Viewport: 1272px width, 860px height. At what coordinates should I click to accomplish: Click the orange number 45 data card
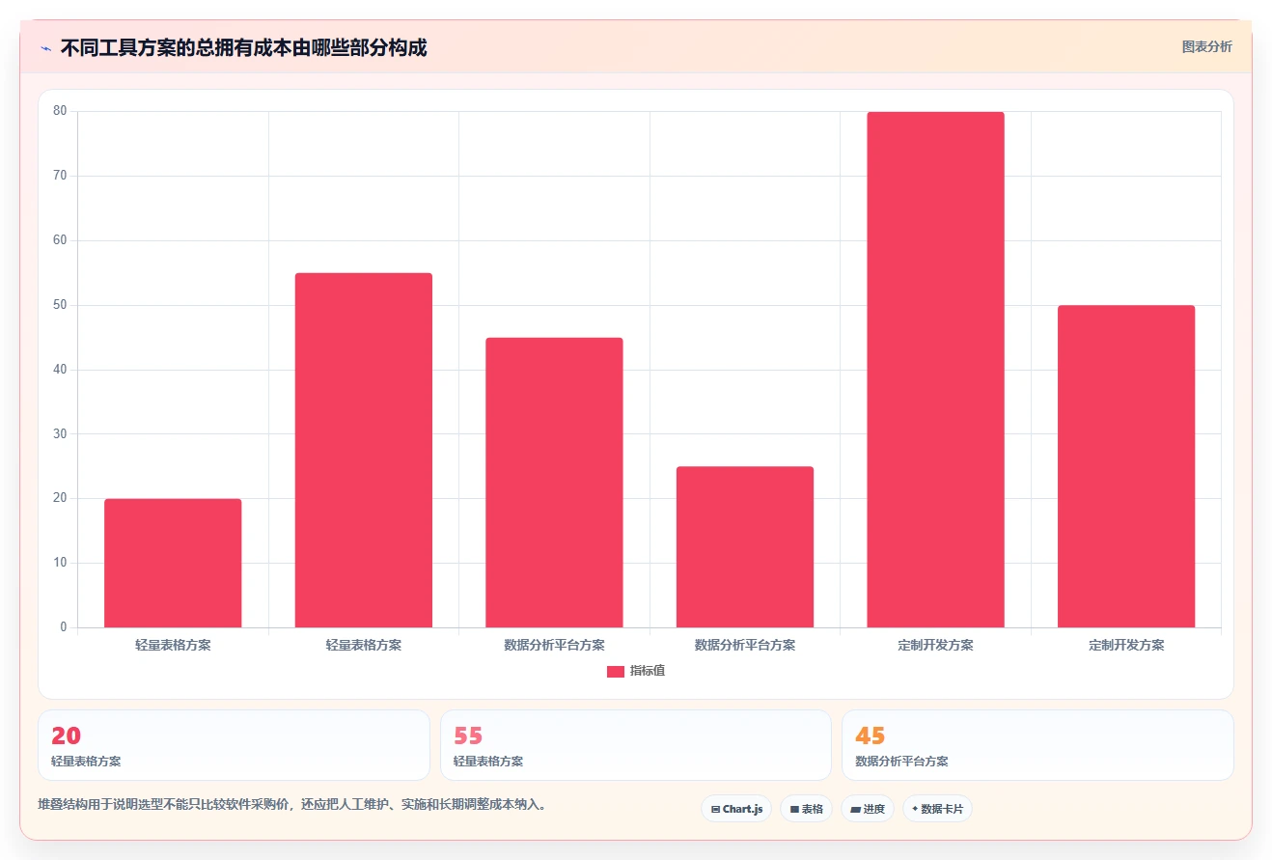(1037, 745)
